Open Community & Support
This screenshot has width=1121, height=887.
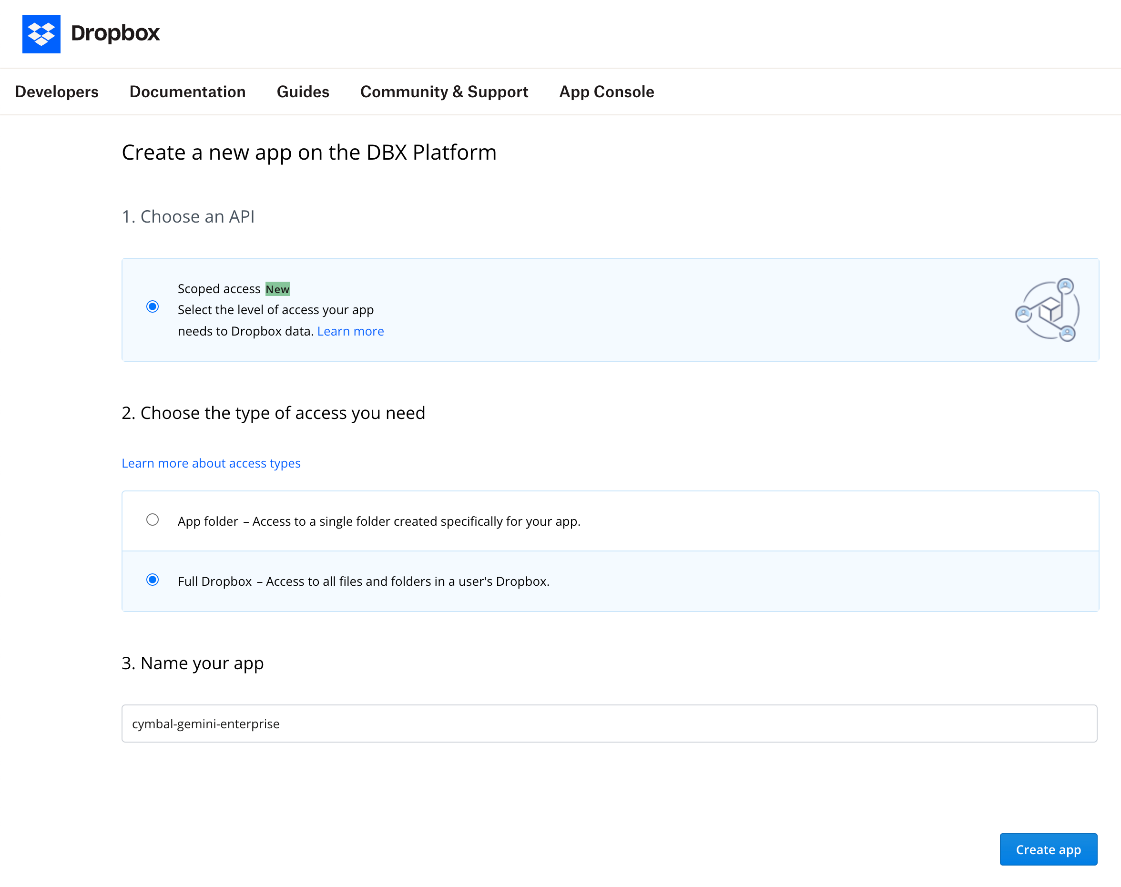tap(444, 92)
